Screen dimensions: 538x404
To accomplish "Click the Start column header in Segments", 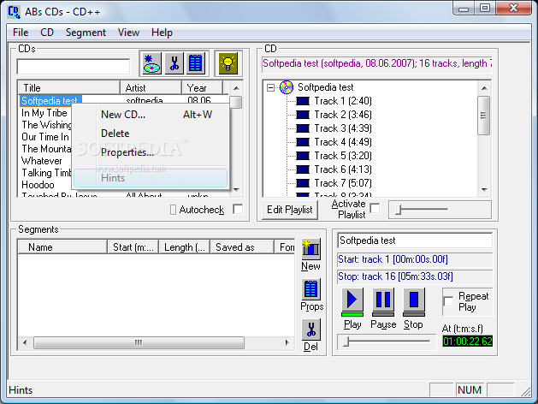I will tap(133, 247).
